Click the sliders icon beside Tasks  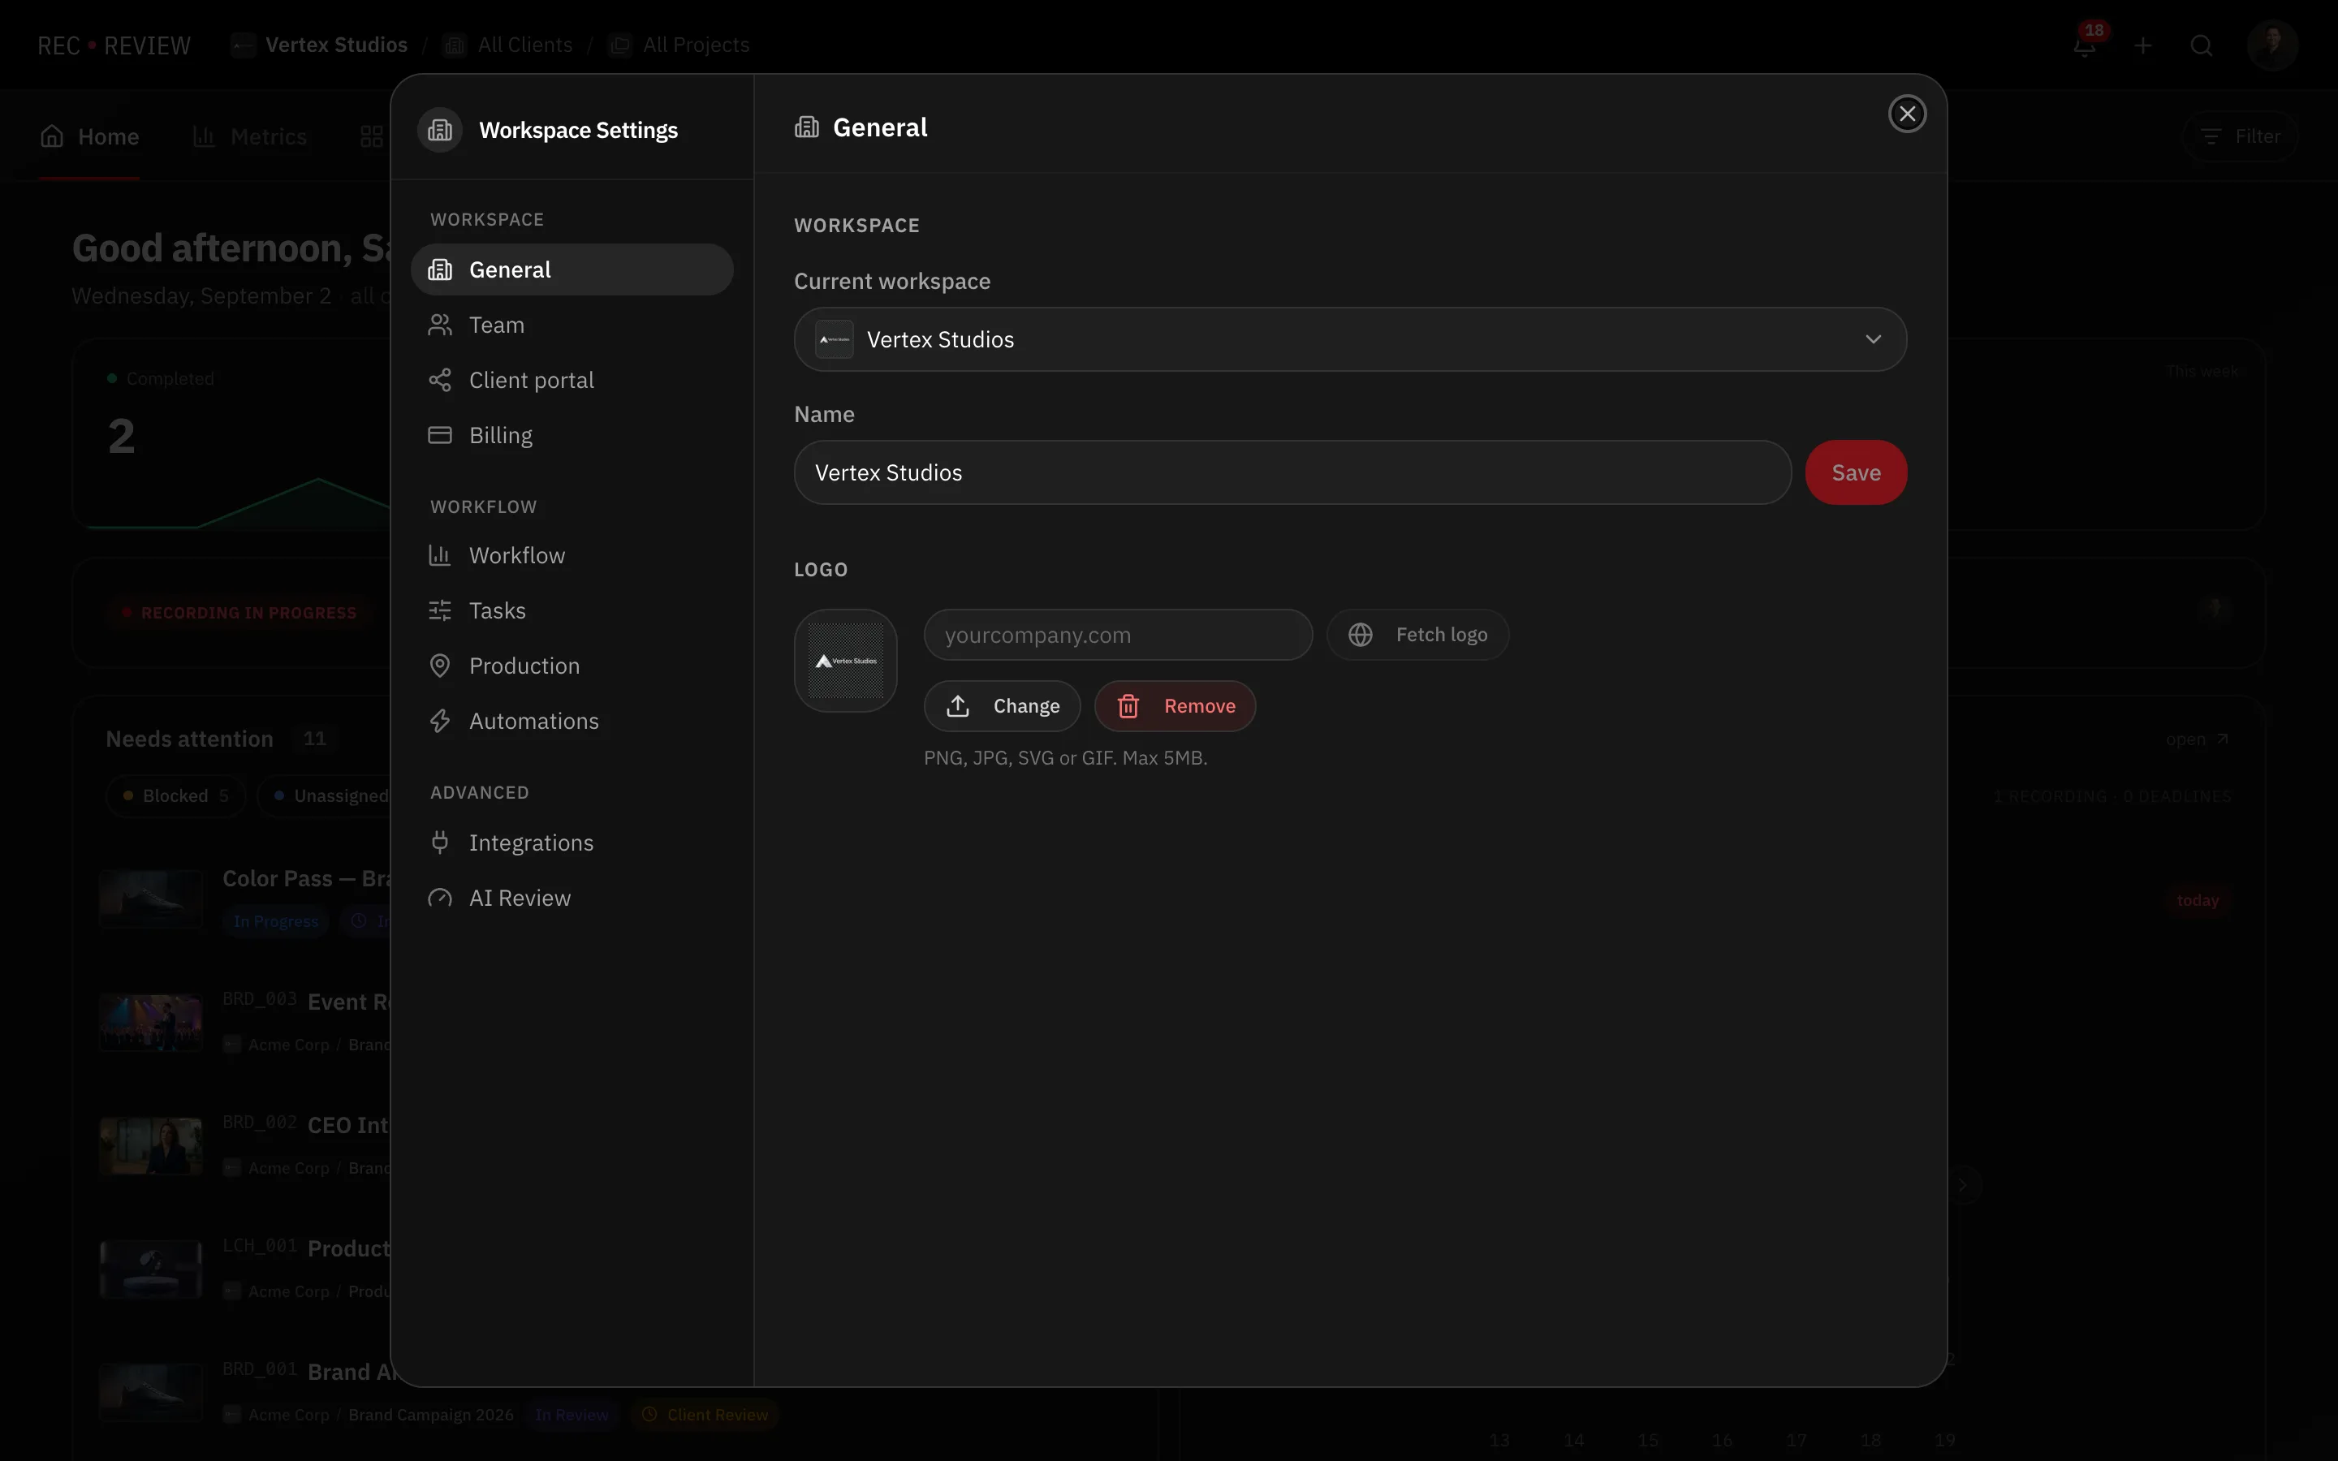(x=439, y=610)
